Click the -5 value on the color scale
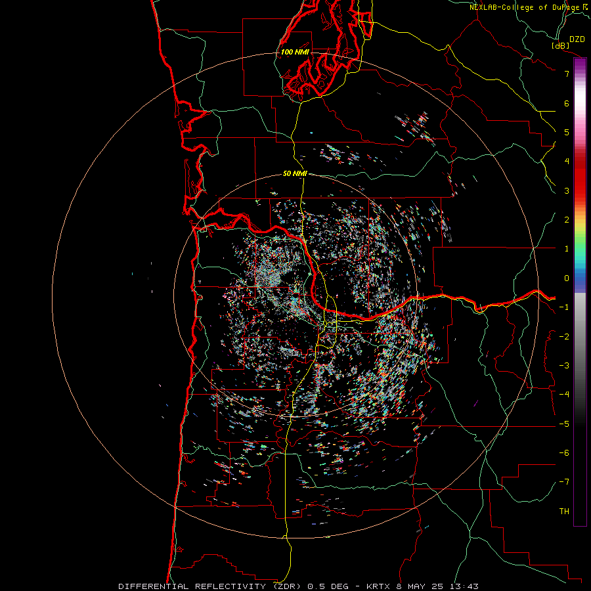The width and height of the screenshot is (591, 591). [564, 424]
